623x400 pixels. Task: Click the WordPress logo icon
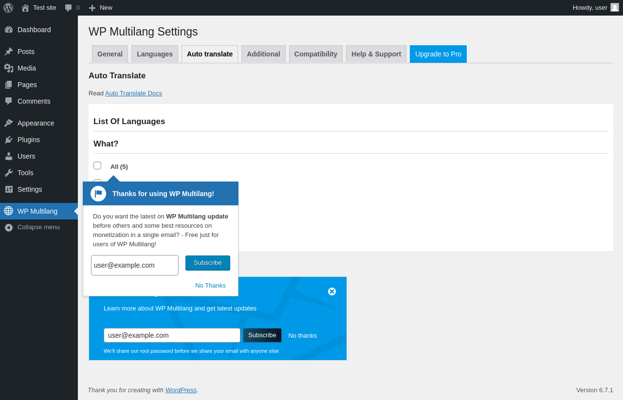point(8,8)
